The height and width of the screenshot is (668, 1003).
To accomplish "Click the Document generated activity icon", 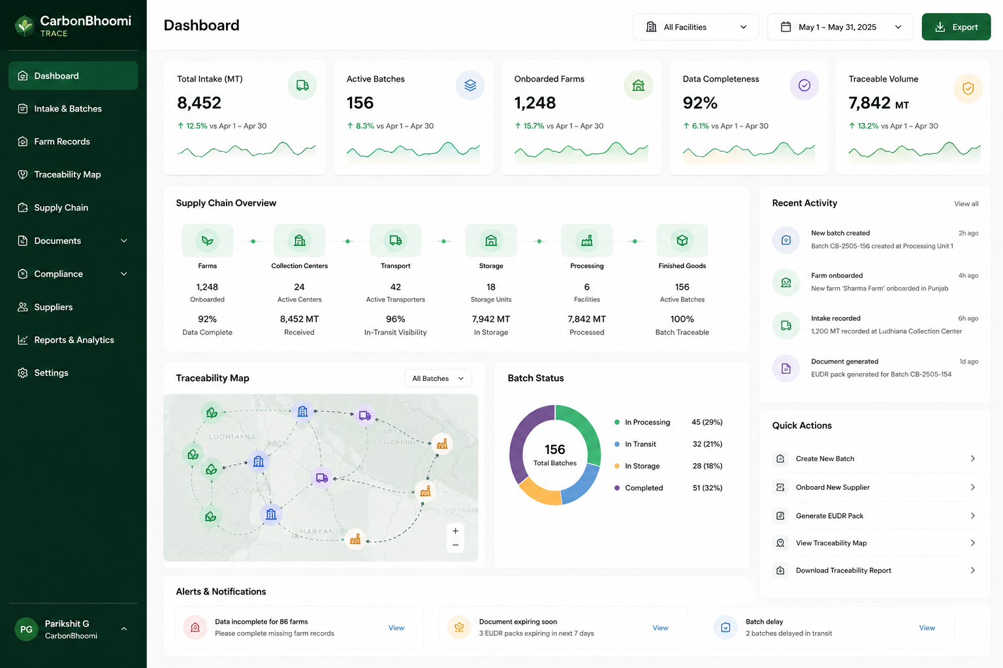I will [786, 369].
